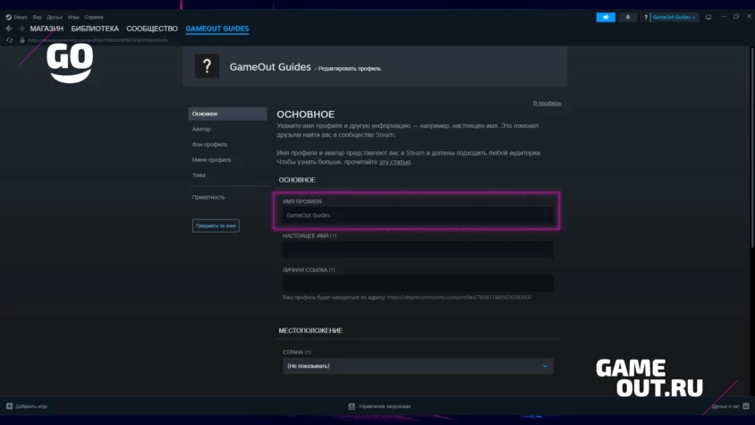This screenshot has width=755, height=425.
Task: Reload the page with refresh icon
Action: (9, 40)
